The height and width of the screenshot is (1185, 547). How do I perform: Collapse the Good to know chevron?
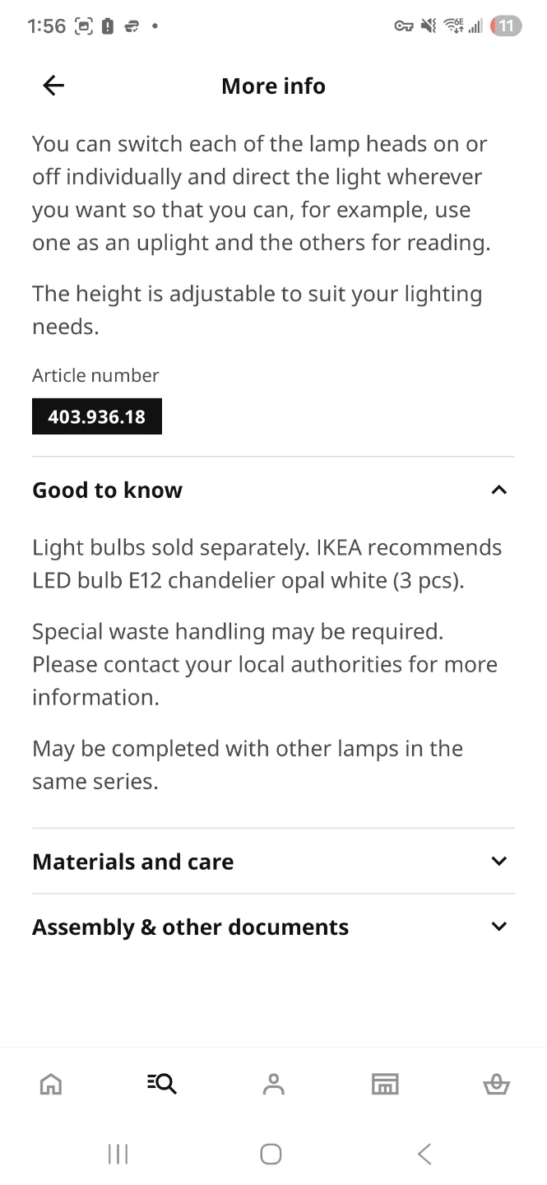498,490
